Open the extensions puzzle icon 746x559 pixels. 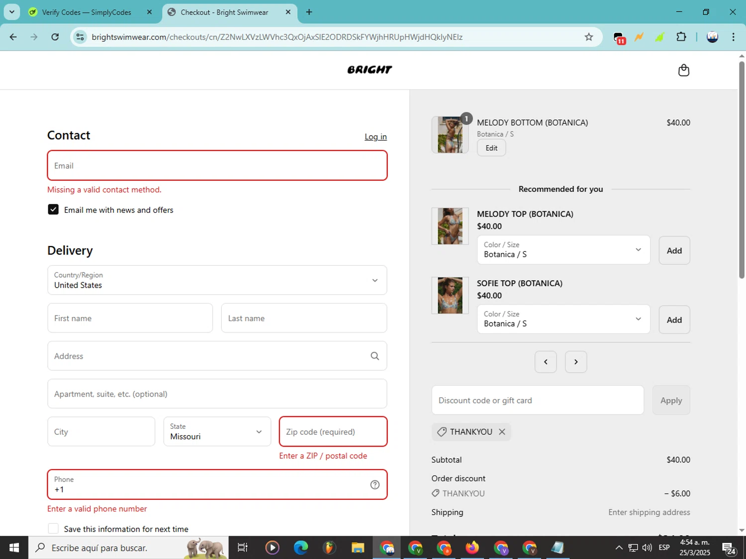(x=681, y=37)
